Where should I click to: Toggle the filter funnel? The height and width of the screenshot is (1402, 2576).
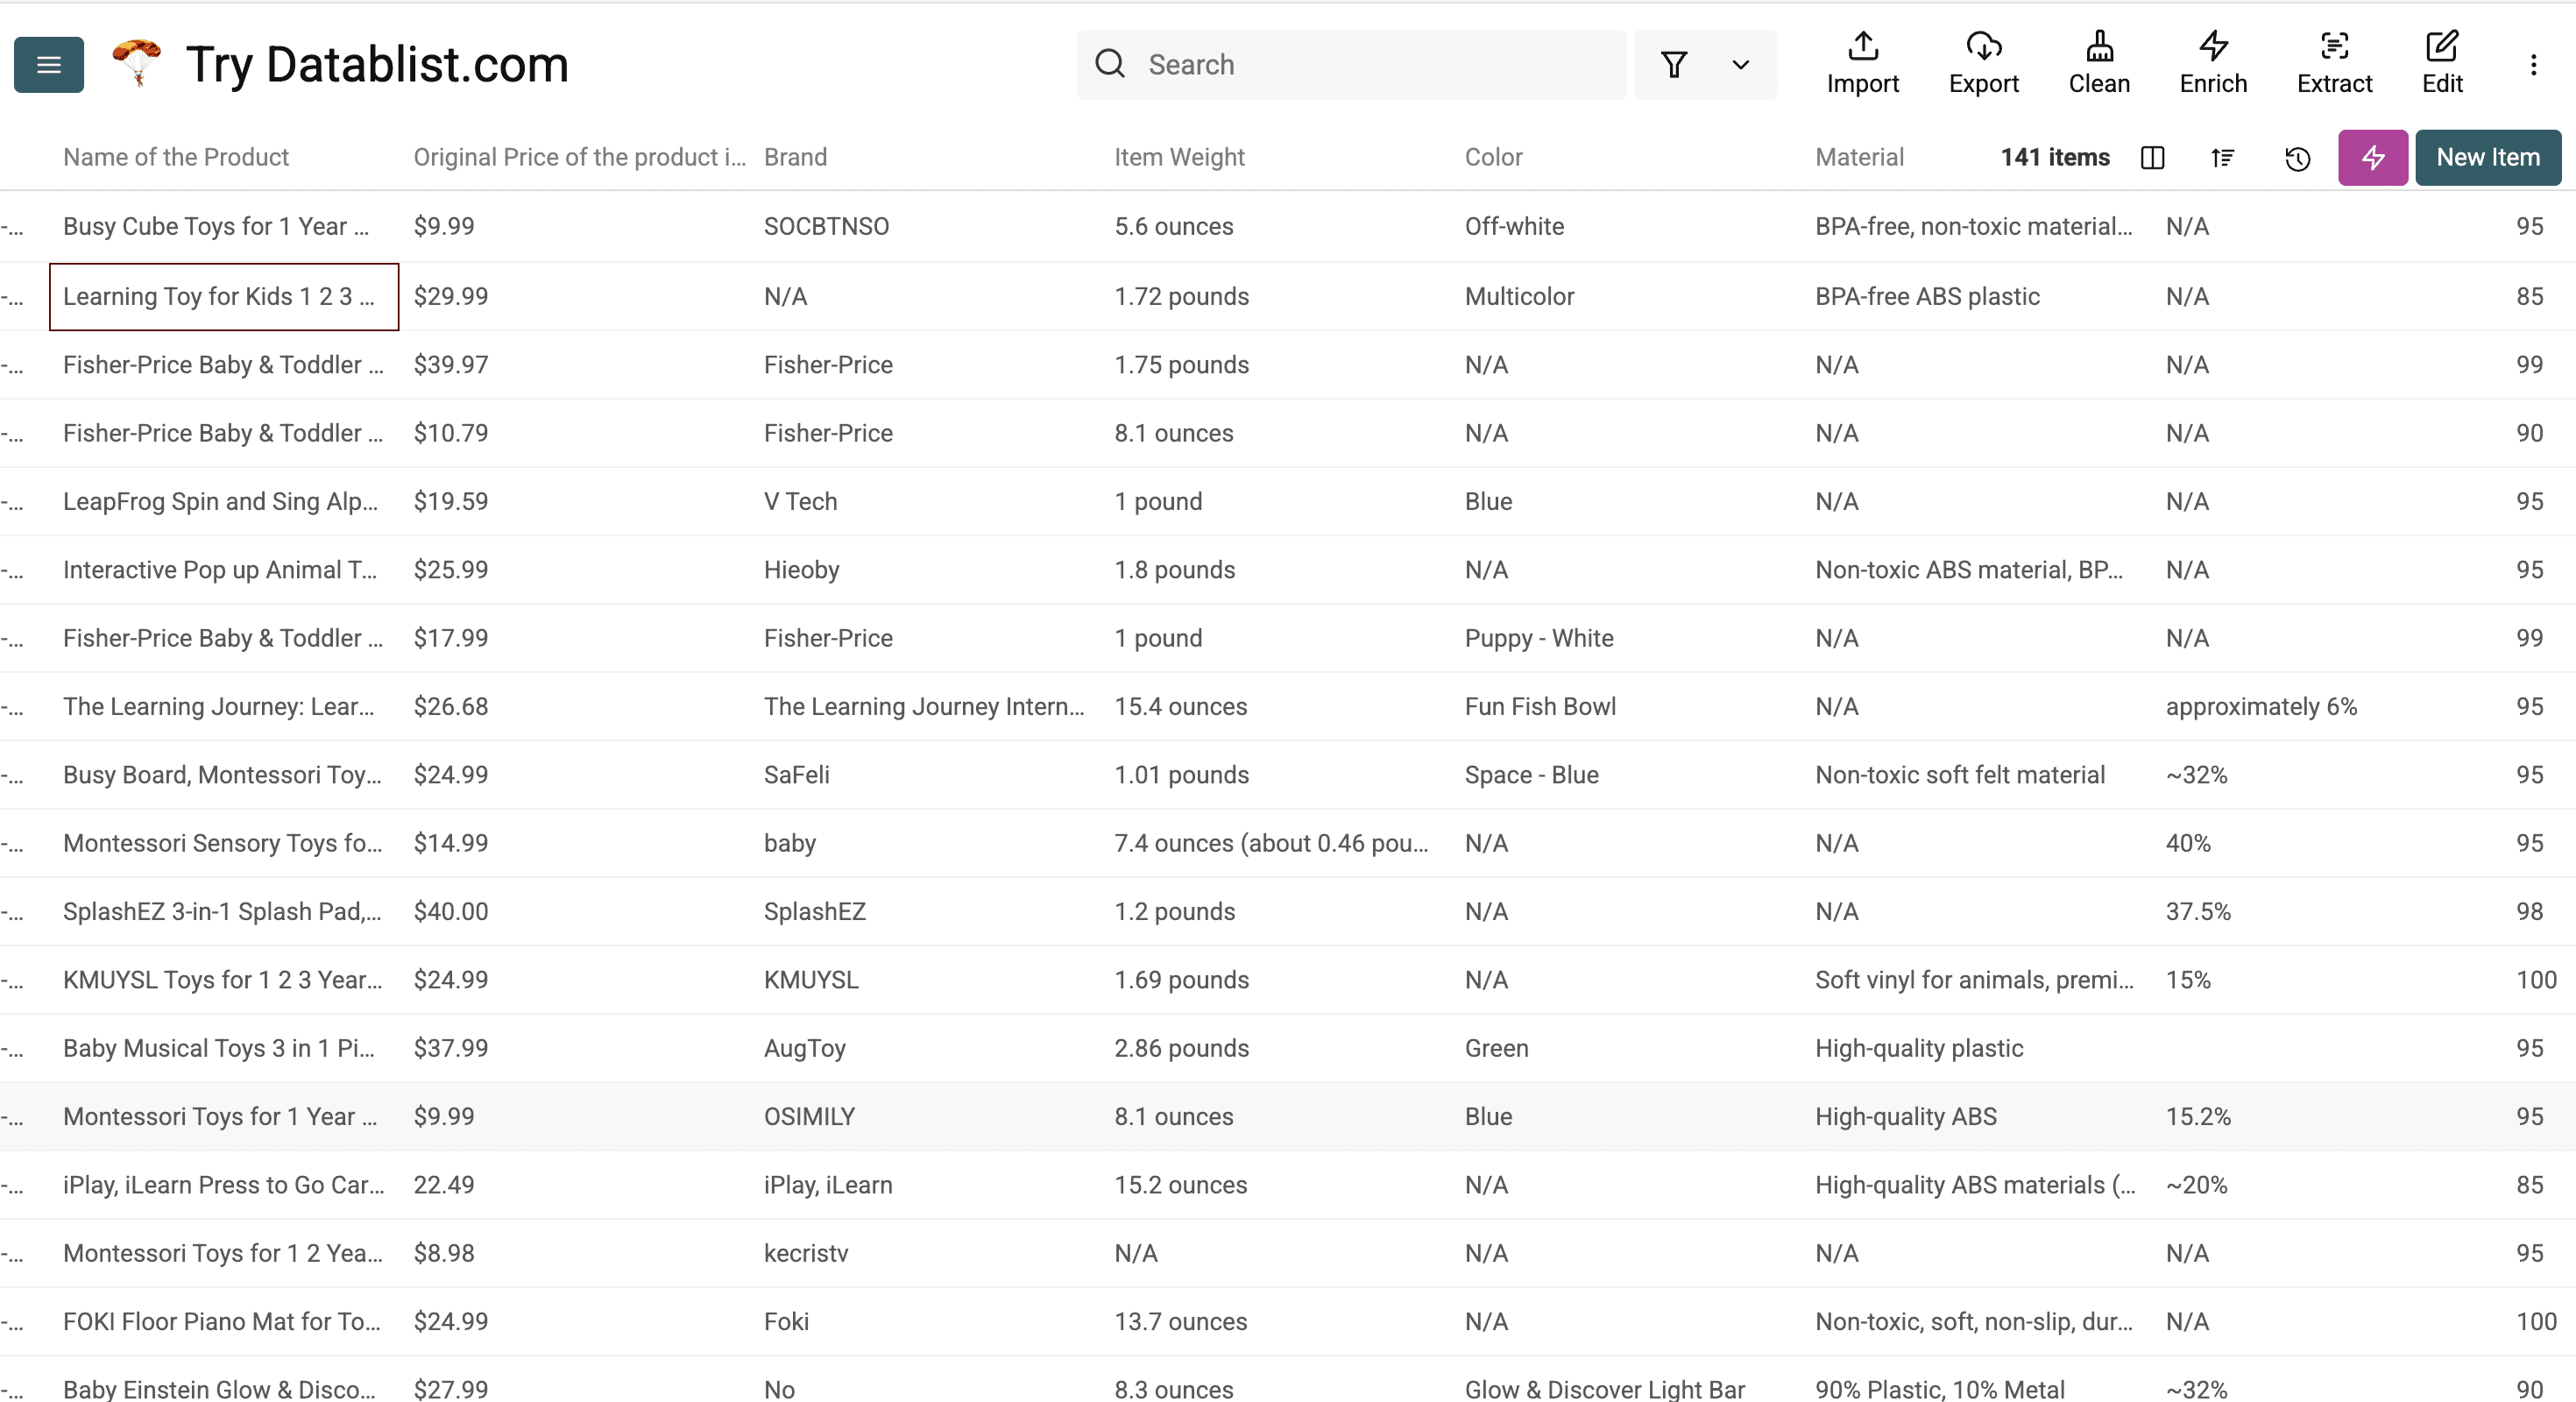pos(1675,64)
